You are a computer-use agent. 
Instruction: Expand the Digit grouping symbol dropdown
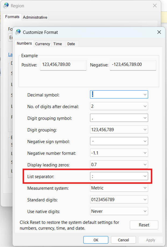[145, 118]
